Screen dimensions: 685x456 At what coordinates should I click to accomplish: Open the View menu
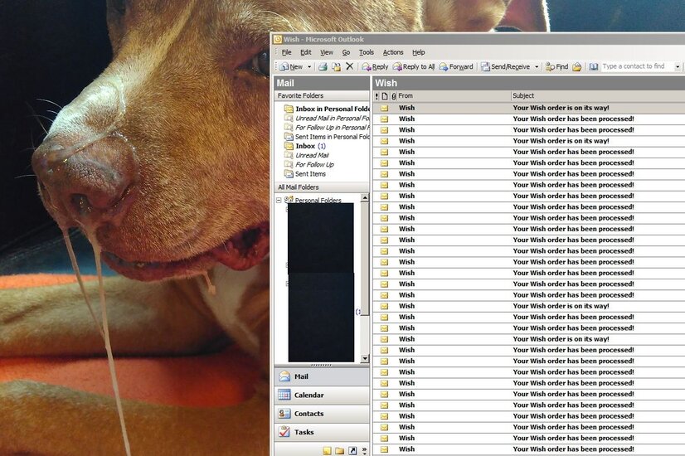327,52
